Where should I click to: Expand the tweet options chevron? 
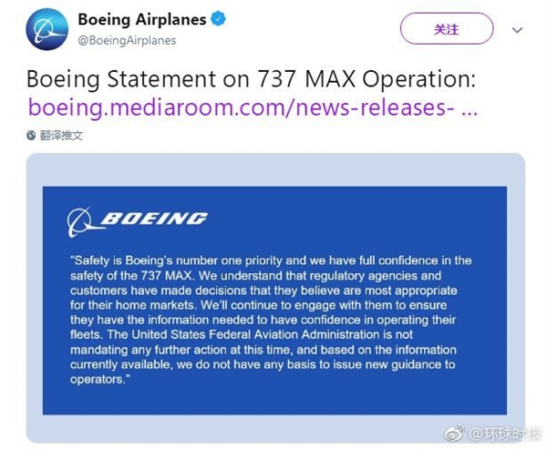pos(517,30)
